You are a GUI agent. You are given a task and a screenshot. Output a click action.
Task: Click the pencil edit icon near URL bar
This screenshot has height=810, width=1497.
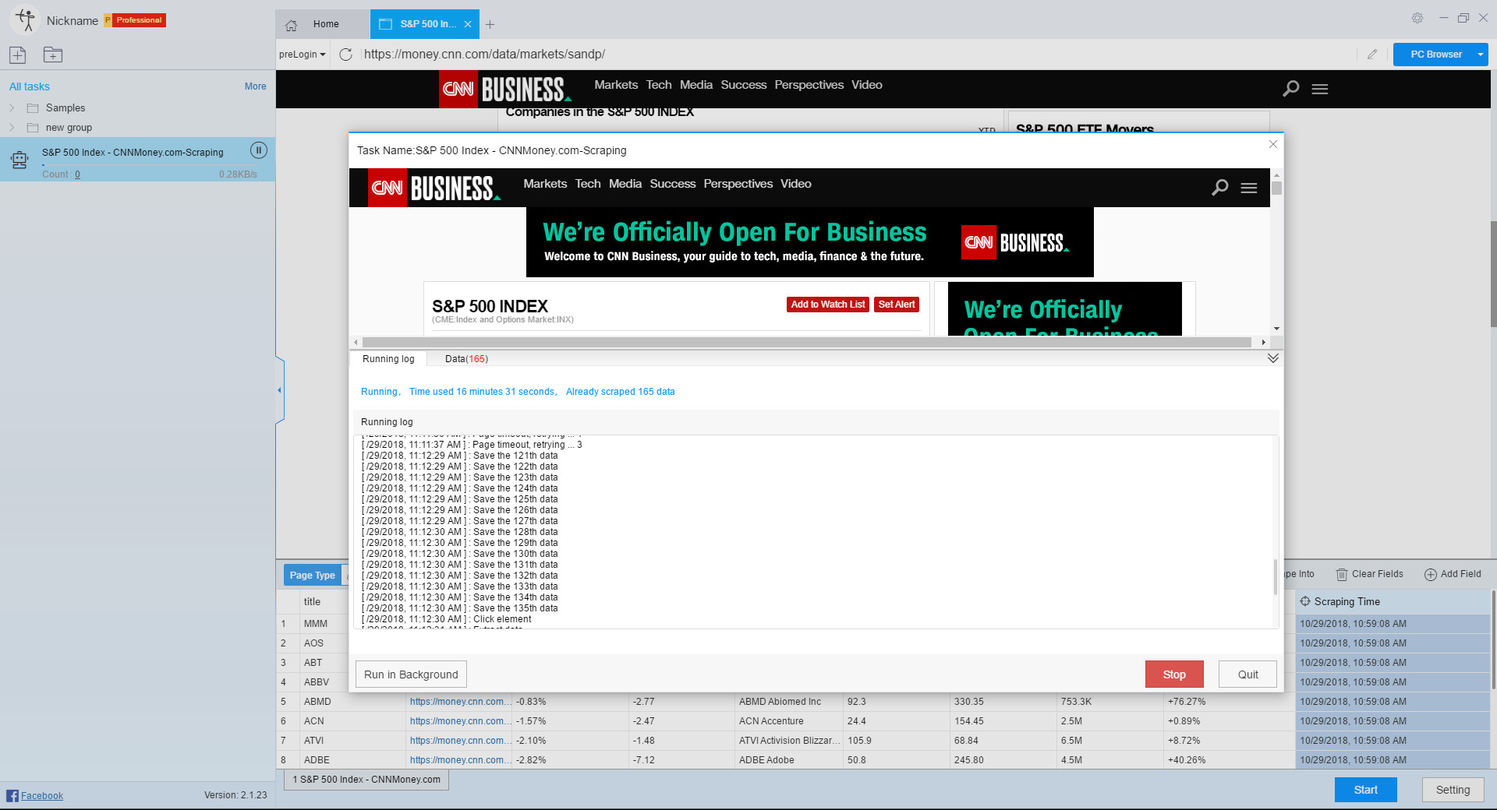point(1372,55)
